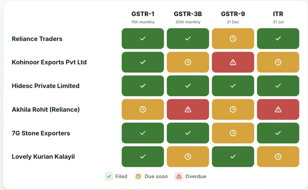Click Kohinoor Exports ITR due soon clock
Image resolution: width=308 pixels, height=190 pixels.
coord(278,62)
